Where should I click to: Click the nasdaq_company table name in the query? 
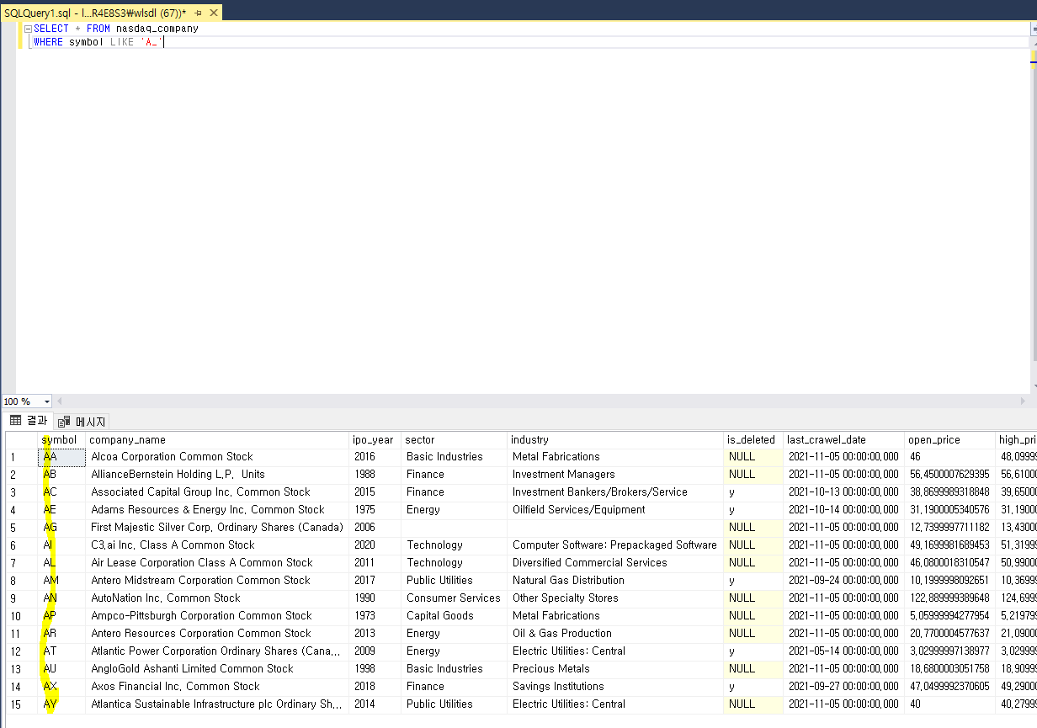(x=157, y=29)
